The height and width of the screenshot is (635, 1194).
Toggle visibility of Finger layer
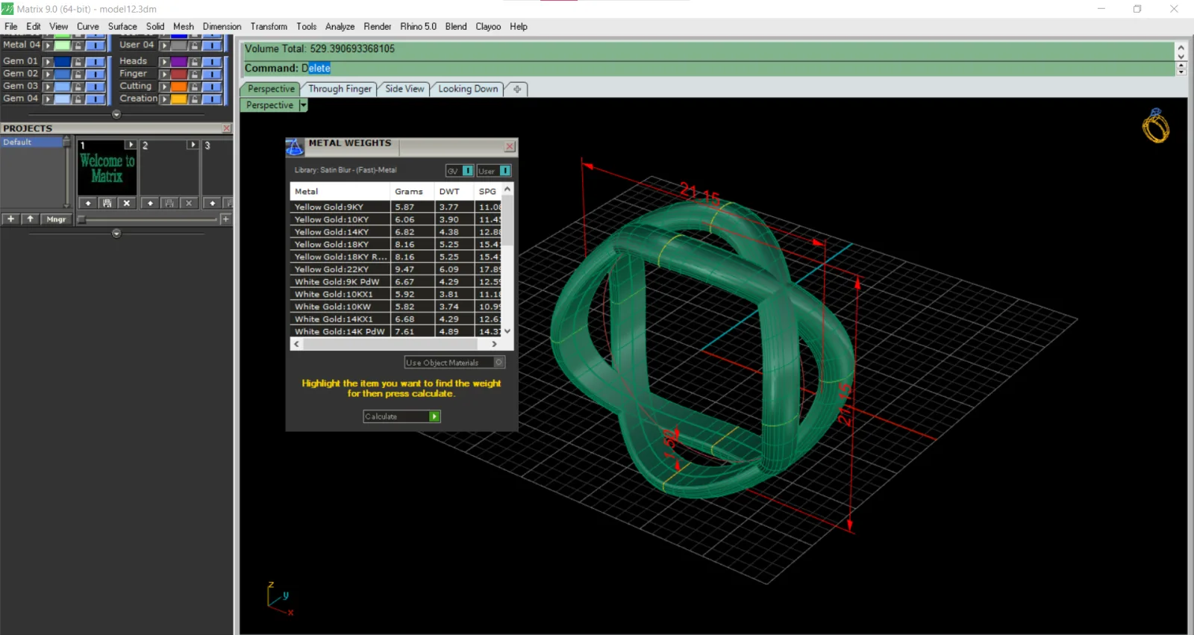tap(212, 75)
